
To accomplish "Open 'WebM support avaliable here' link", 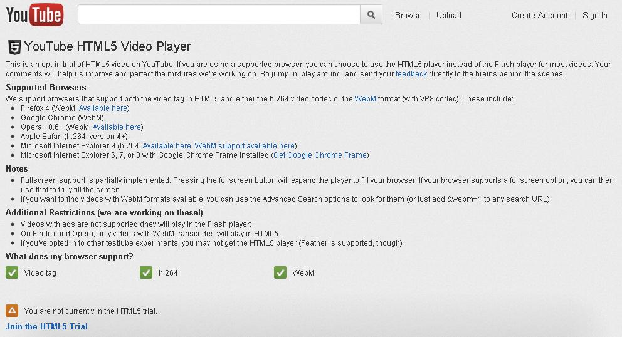I will [245, 146].
